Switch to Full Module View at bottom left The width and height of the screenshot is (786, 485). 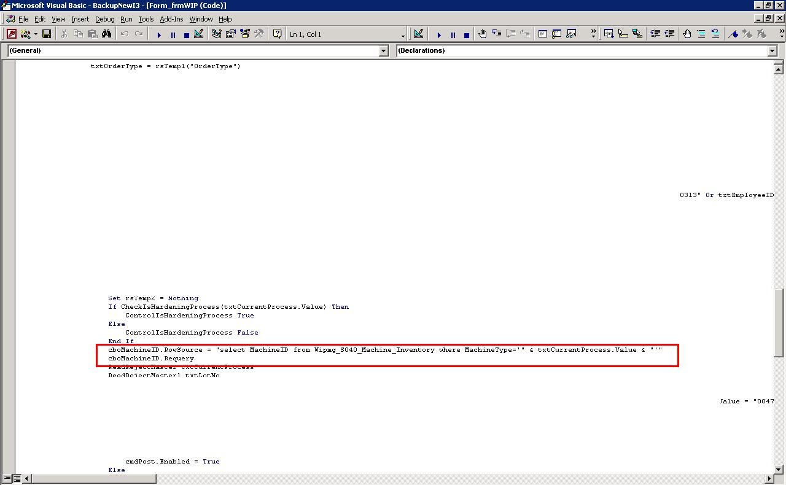tap(17, 478)
